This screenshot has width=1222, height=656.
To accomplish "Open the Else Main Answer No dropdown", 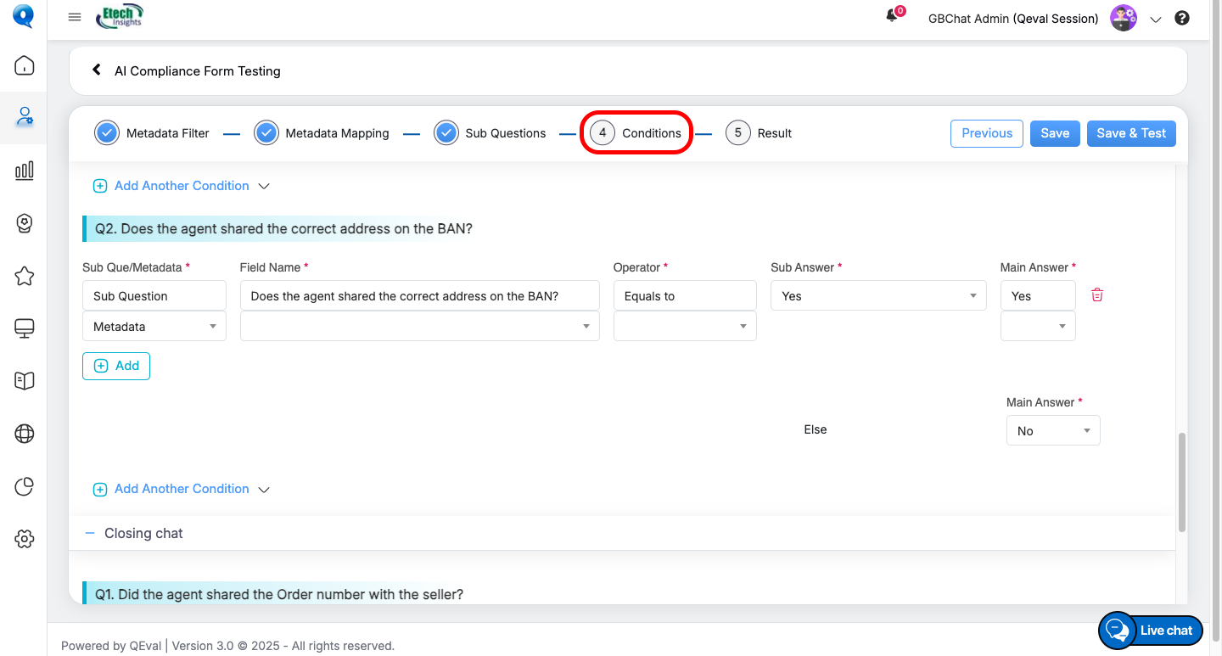I will point(1053,431).
